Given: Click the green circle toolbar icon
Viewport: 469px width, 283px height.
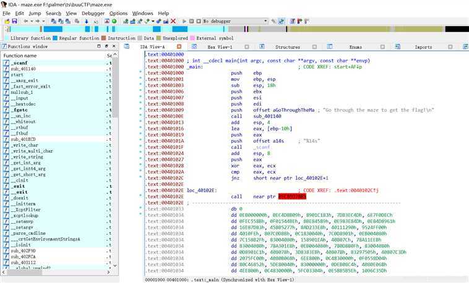Looking at the screenshot, I should [x=114, y=21].
